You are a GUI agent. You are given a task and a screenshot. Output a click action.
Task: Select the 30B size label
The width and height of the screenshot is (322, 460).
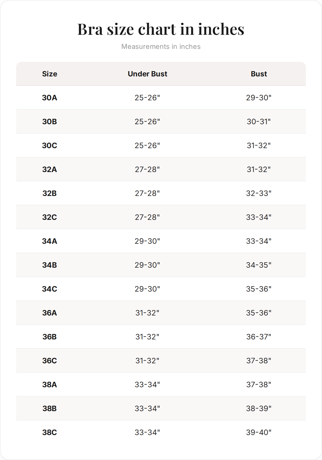pyautogui.click(x=50, y=122)
